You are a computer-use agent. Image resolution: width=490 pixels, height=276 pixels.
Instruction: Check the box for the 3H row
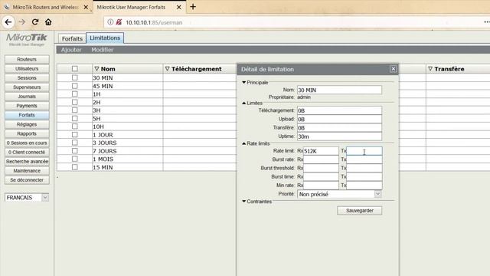click(75, 110)
